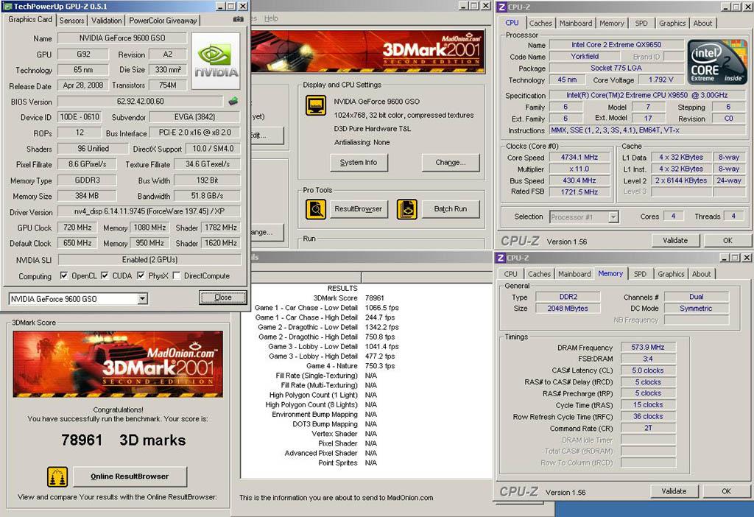Open the PowerColor Giveaway tab
This screenshot has height=517, width=754.
point(163,20)
